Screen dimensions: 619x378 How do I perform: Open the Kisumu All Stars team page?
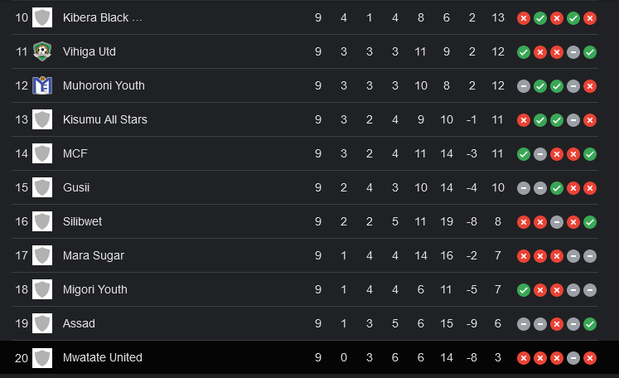click(105, 119)
